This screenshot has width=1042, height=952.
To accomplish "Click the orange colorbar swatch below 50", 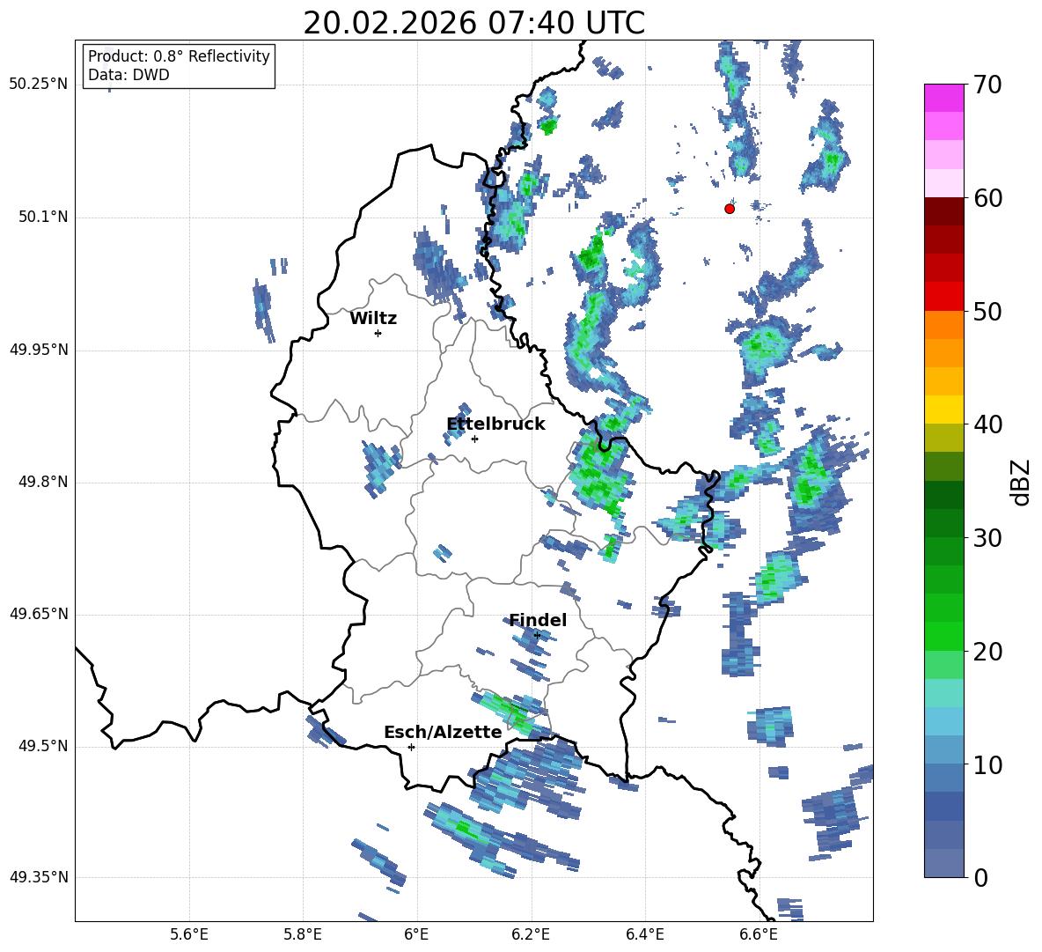I will 943,325.
